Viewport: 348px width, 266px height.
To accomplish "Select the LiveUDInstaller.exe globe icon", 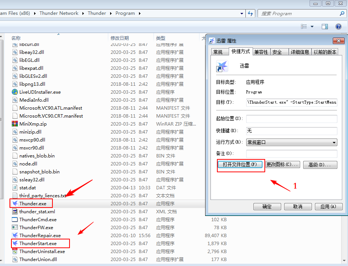I will tap(15, 92).
